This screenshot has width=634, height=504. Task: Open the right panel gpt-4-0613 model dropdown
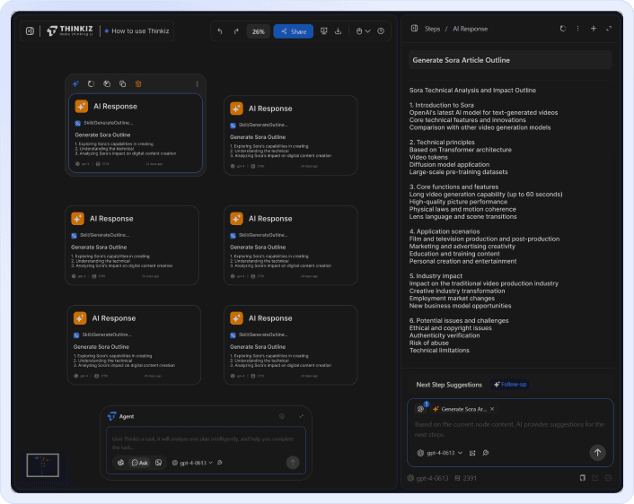(440, 453)
